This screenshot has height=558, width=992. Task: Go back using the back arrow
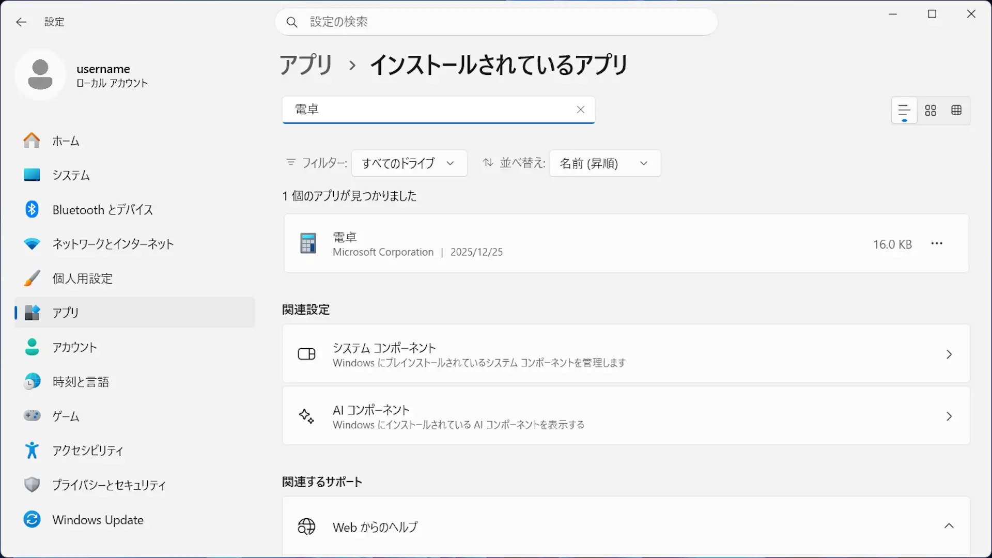21,22
